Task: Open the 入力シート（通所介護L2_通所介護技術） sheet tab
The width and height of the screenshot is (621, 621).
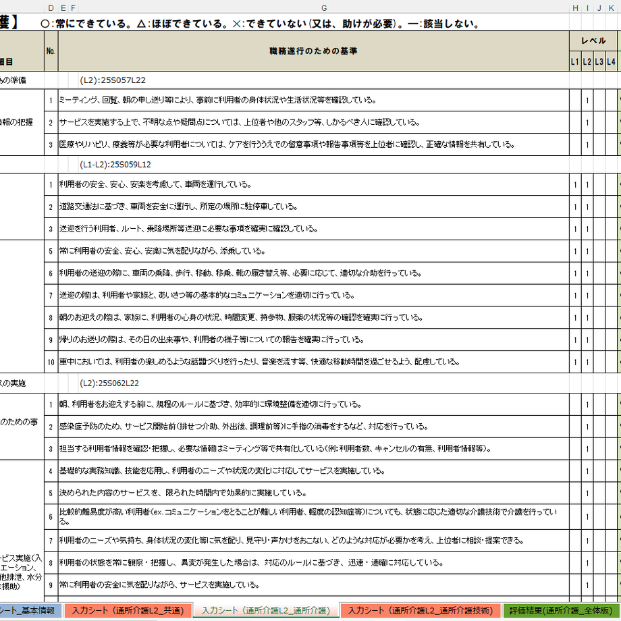Action: coord(421,610)
